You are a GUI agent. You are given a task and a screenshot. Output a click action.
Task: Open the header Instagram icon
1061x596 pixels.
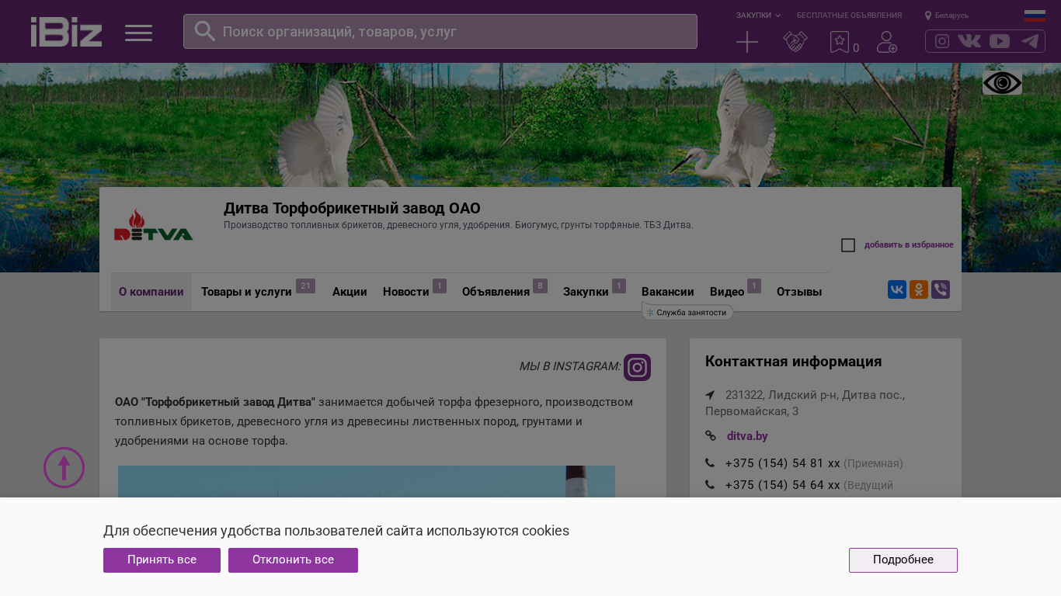point(942,41)
